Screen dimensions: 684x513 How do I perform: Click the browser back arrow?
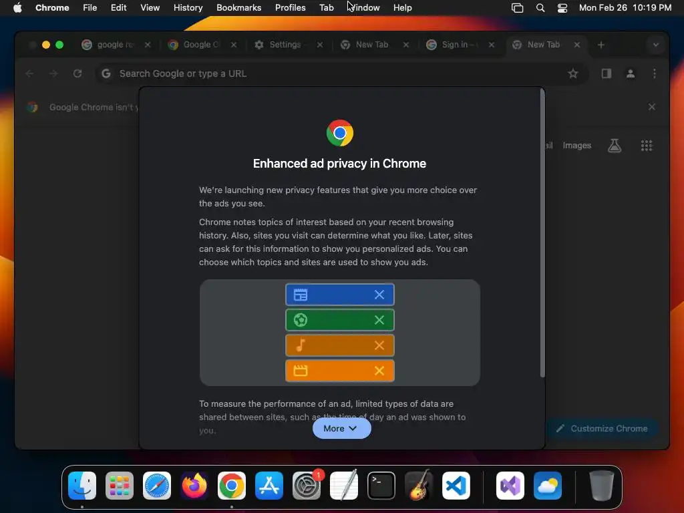[29, 73]
